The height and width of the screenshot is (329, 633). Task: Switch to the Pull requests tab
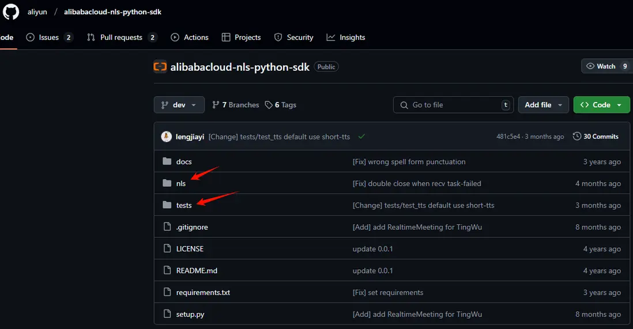pyautogui.click(x=121, y=37)
